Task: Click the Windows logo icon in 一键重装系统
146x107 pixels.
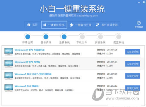Action: [x=45, y=25]
